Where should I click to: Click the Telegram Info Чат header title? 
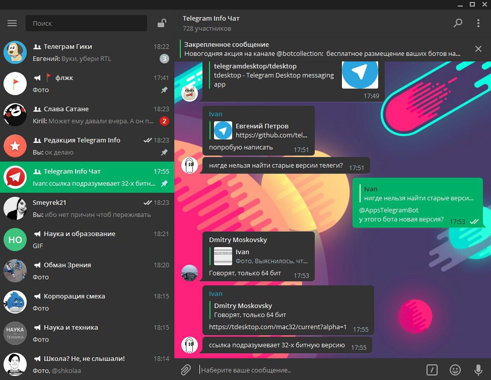(x=211, y=19)
